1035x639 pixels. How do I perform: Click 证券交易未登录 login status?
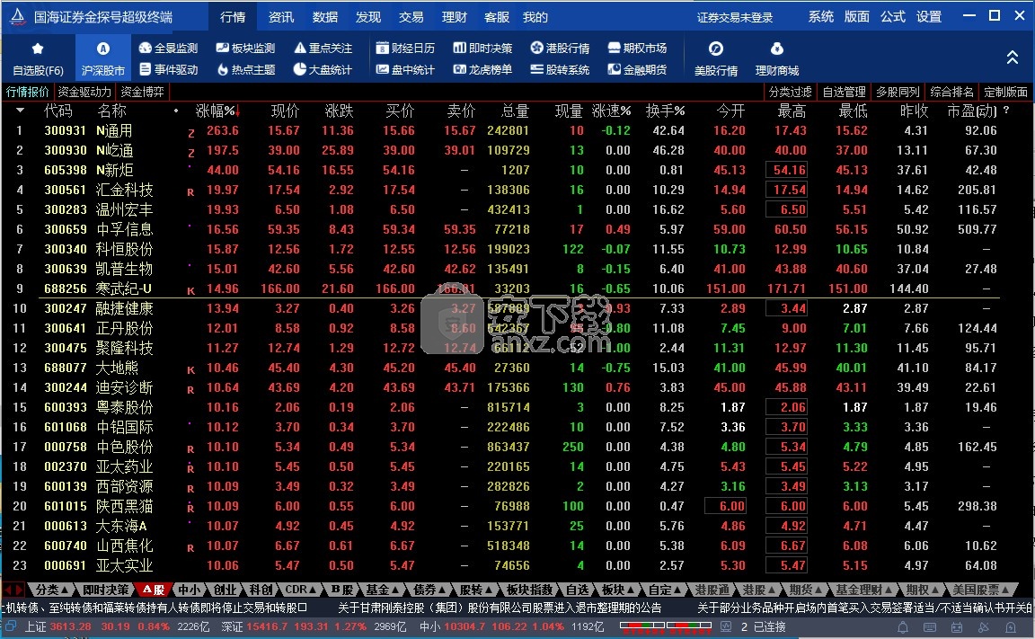point(735,18)
